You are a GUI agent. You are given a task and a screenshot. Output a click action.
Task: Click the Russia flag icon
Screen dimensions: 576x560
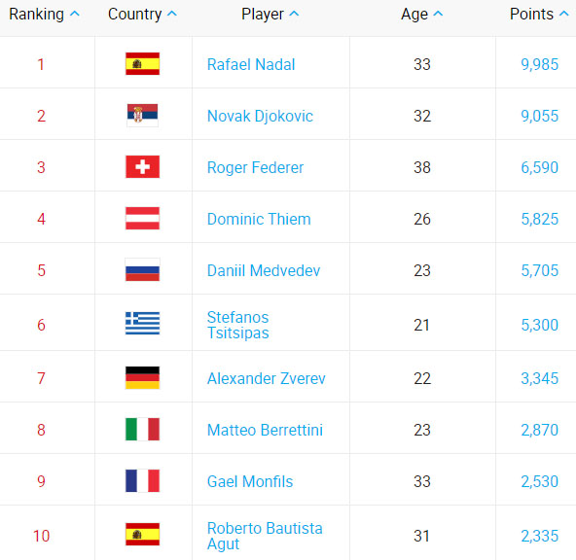click(x=142, y=269)
